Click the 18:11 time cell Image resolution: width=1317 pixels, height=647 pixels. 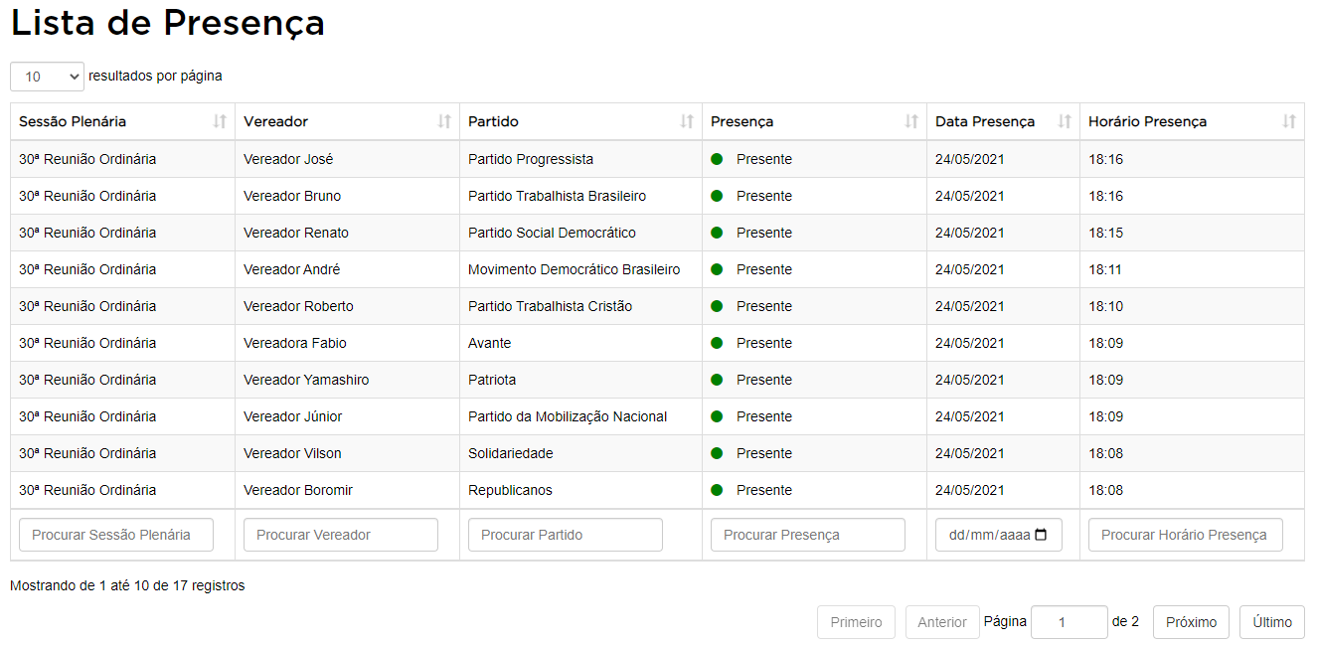point(1193,269)
